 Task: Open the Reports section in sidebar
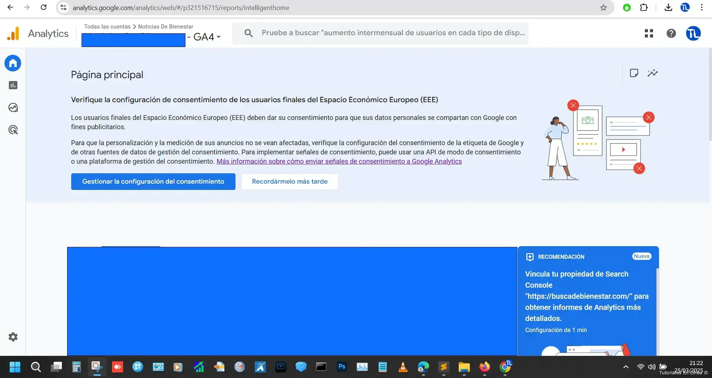coord(13,85)
